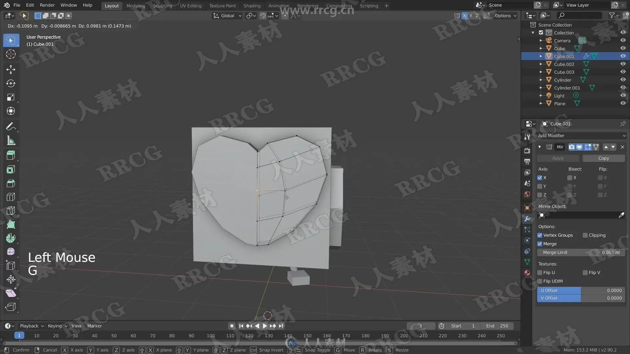630x354 pixels.
Task: Select the Cursor tool icon
Action: point(10,54)
